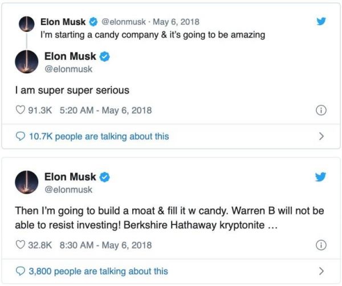
Task: Click the Twitter bird icon in the moat tweet
Action: tap(321, 178)
